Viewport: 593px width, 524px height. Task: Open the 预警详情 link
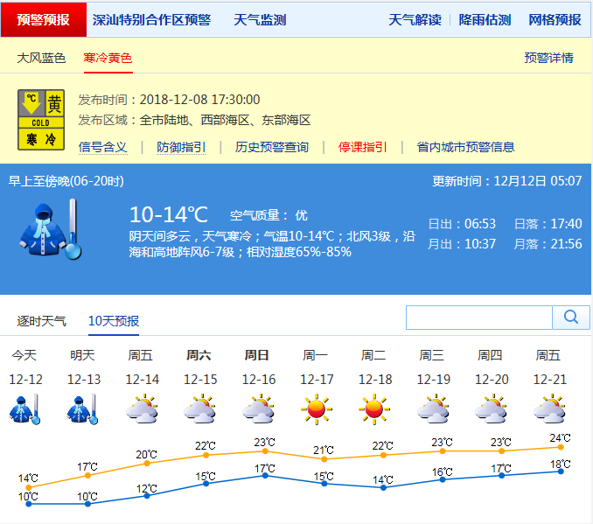tap(548, 58)
